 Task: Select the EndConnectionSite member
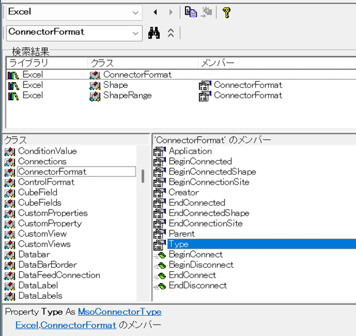coord(206,223)
